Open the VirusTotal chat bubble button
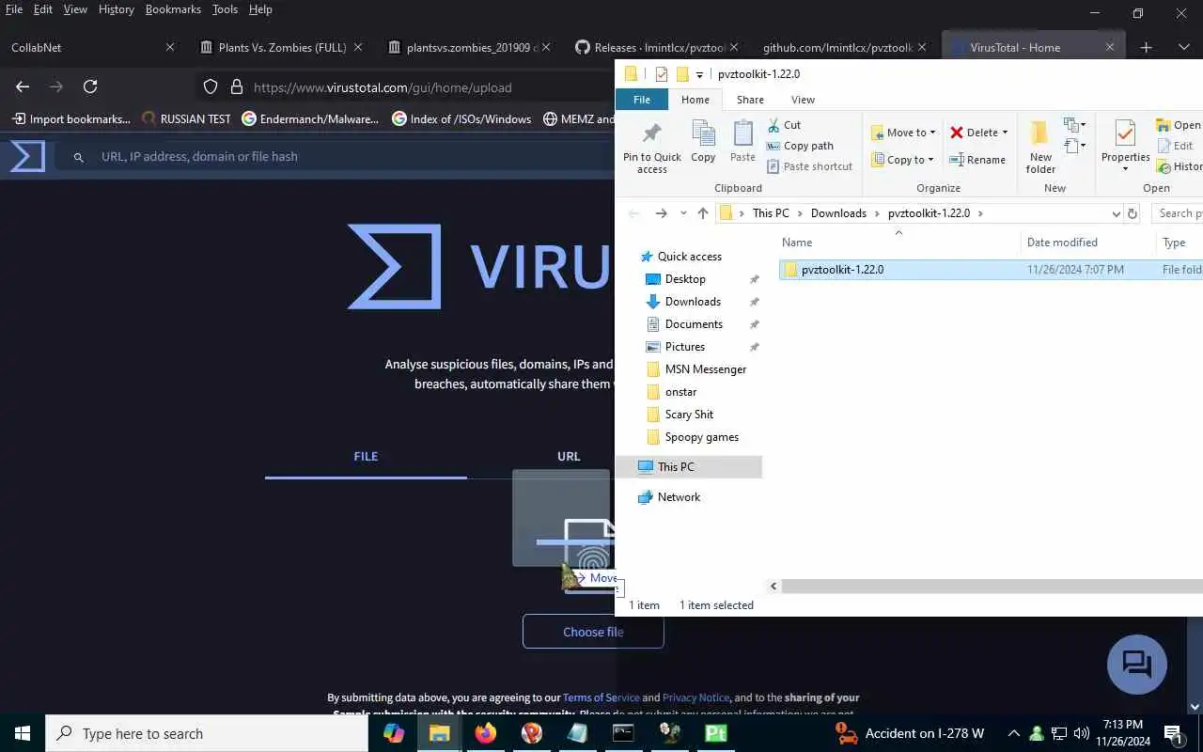Viewport: 1203px width, 752px height. pos(1137,665)
